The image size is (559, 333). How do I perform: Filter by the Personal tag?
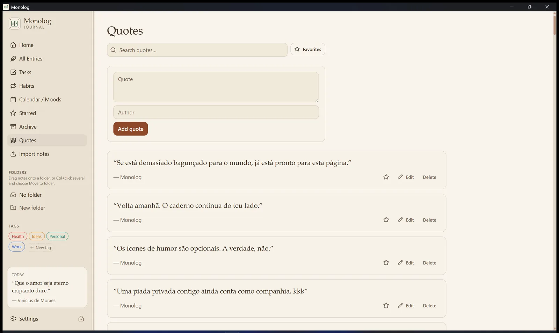[57, 237]
